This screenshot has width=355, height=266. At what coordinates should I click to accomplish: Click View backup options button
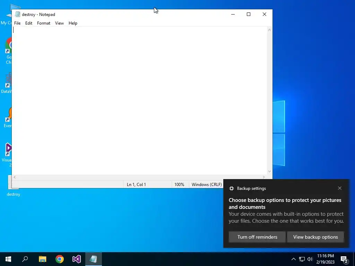tap(315, 237)
